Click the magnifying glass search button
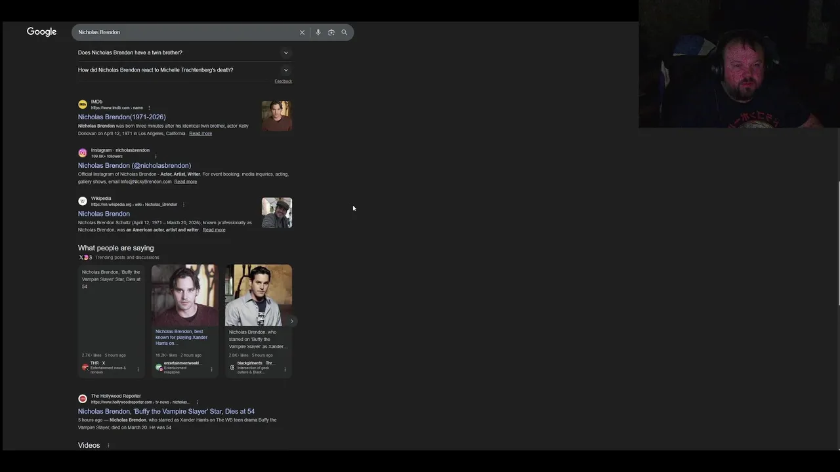Viewport: 840px width, 472px height. (344, 32)
